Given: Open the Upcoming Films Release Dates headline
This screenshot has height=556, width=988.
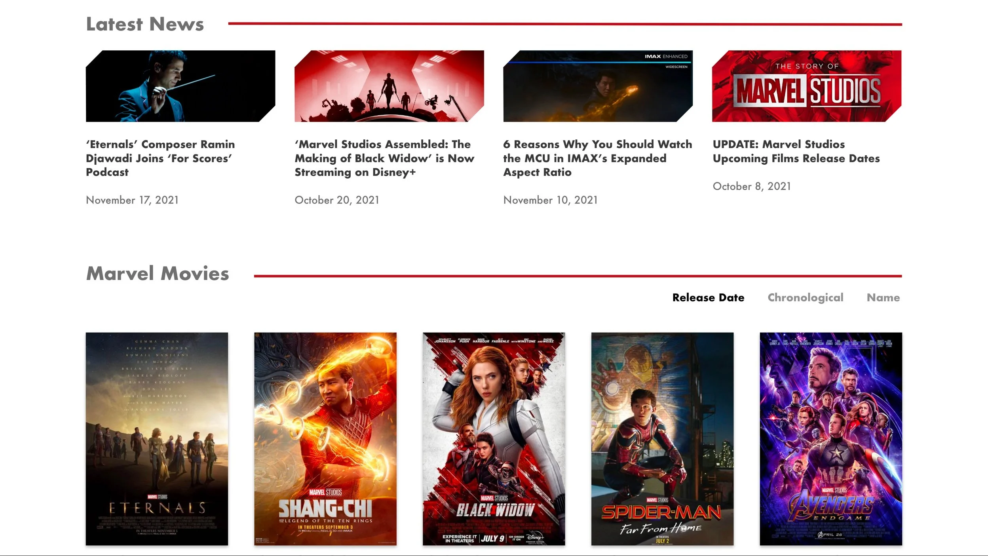Looking at the screenshot, I should point(796,151).
